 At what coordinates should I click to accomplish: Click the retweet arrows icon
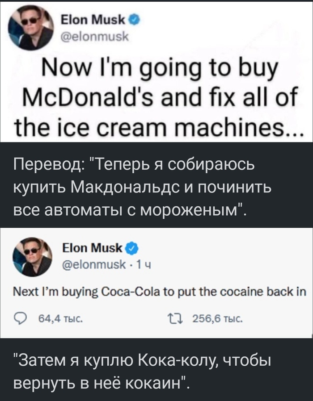coord(172,319)
